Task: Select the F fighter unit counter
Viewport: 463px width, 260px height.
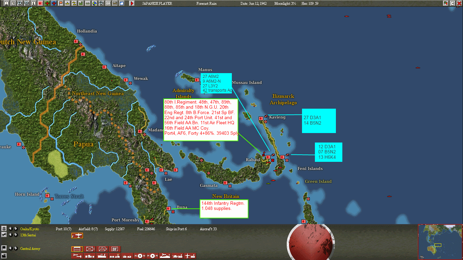Action: [x=77, y=236]
